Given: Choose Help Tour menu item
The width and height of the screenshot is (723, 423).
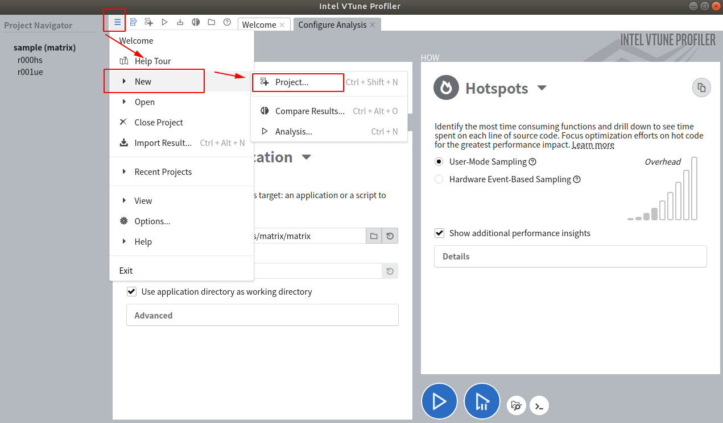Looking at the screenshot, I should (x=181, y=61).
